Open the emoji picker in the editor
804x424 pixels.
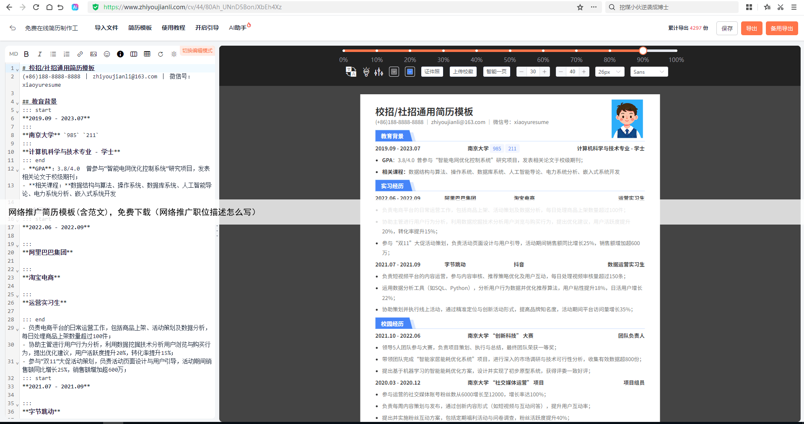click(x=107, y=54)
